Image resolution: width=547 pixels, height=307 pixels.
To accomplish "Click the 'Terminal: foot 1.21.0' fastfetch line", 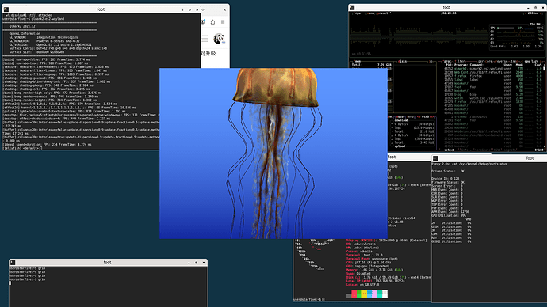I will click(x=365, y=255).
